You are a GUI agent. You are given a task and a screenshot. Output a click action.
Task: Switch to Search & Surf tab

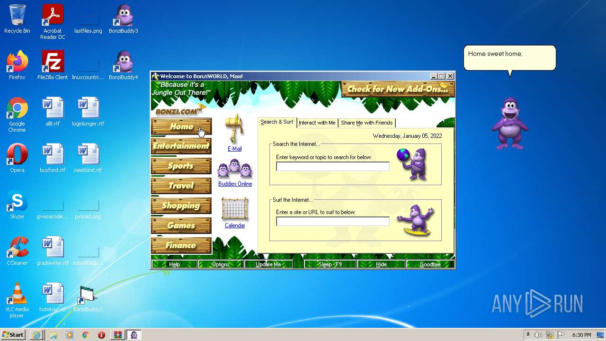pos(277,122)
